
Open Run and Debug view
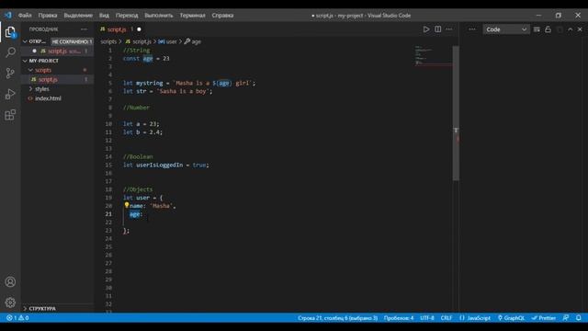tap(10, 94)
